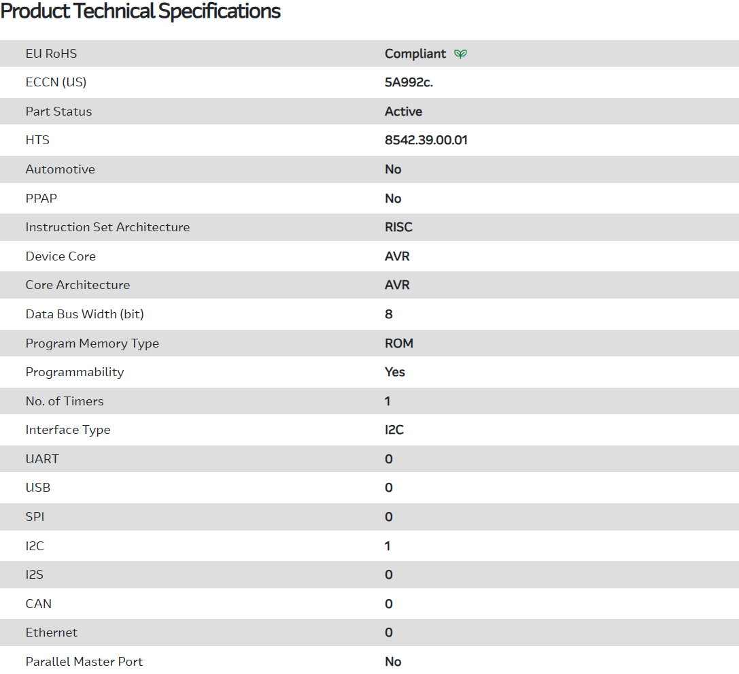Click the UART row label
The height and width of the screenshot is (674, 739).
click(42, 459)
